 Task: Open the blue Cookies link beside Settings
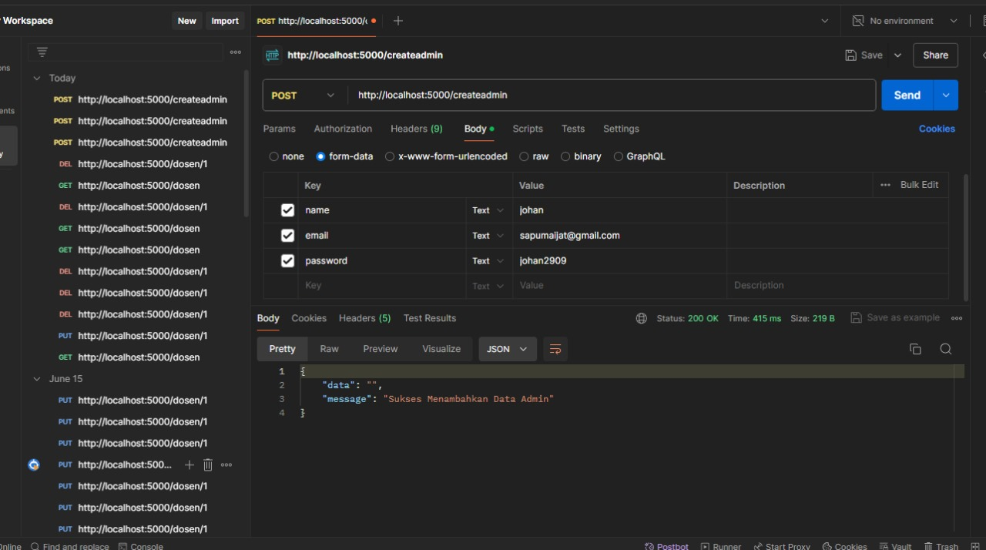[937, 129]
